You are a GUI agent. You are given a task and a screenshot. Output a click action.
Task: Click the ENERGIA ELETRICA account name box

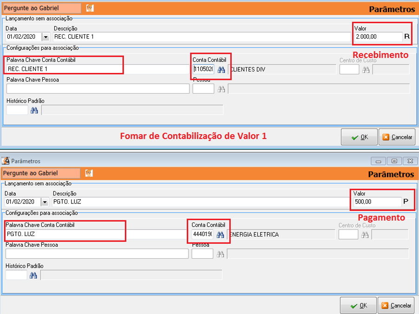pos(281,235)
